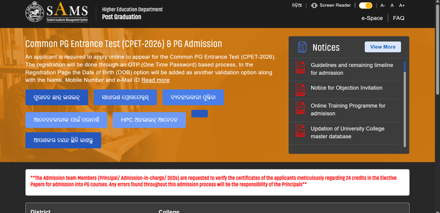The image size is (440, 213).
Task: Click the small blank blue button
Action: pyautogui.click(x=199, y=113)
